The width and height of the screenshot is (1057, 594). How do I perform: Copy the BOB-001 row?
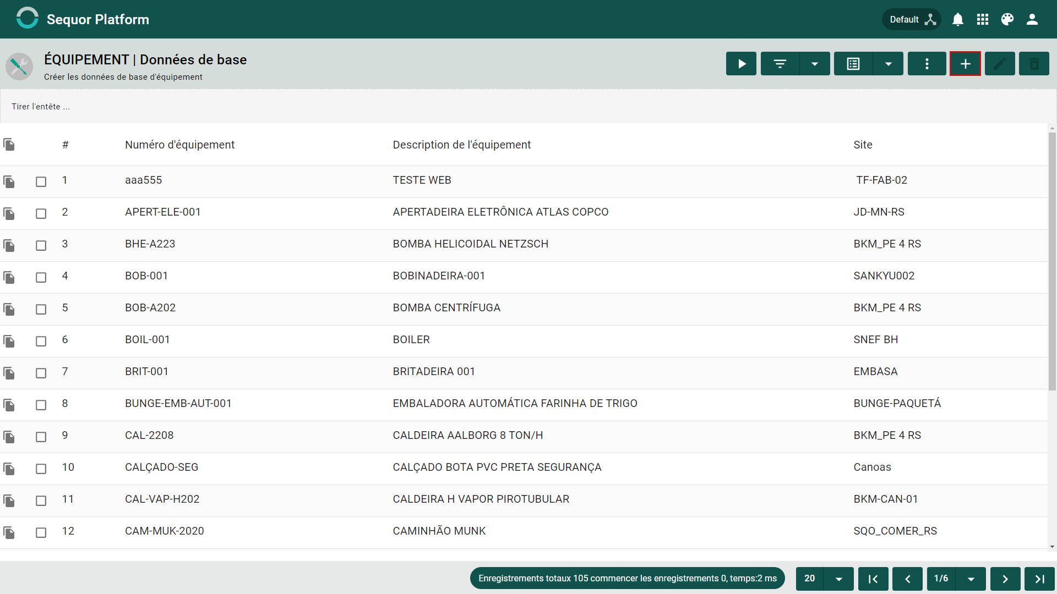coord(9,277)
